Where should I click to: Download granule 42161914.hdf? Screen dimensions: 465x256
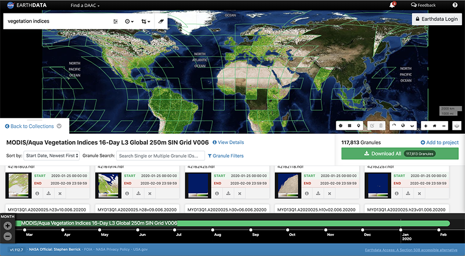click(138, 193)
